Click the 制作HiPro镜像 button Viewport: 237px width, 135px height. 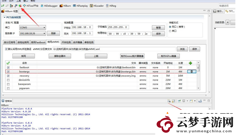pos(169,56)
